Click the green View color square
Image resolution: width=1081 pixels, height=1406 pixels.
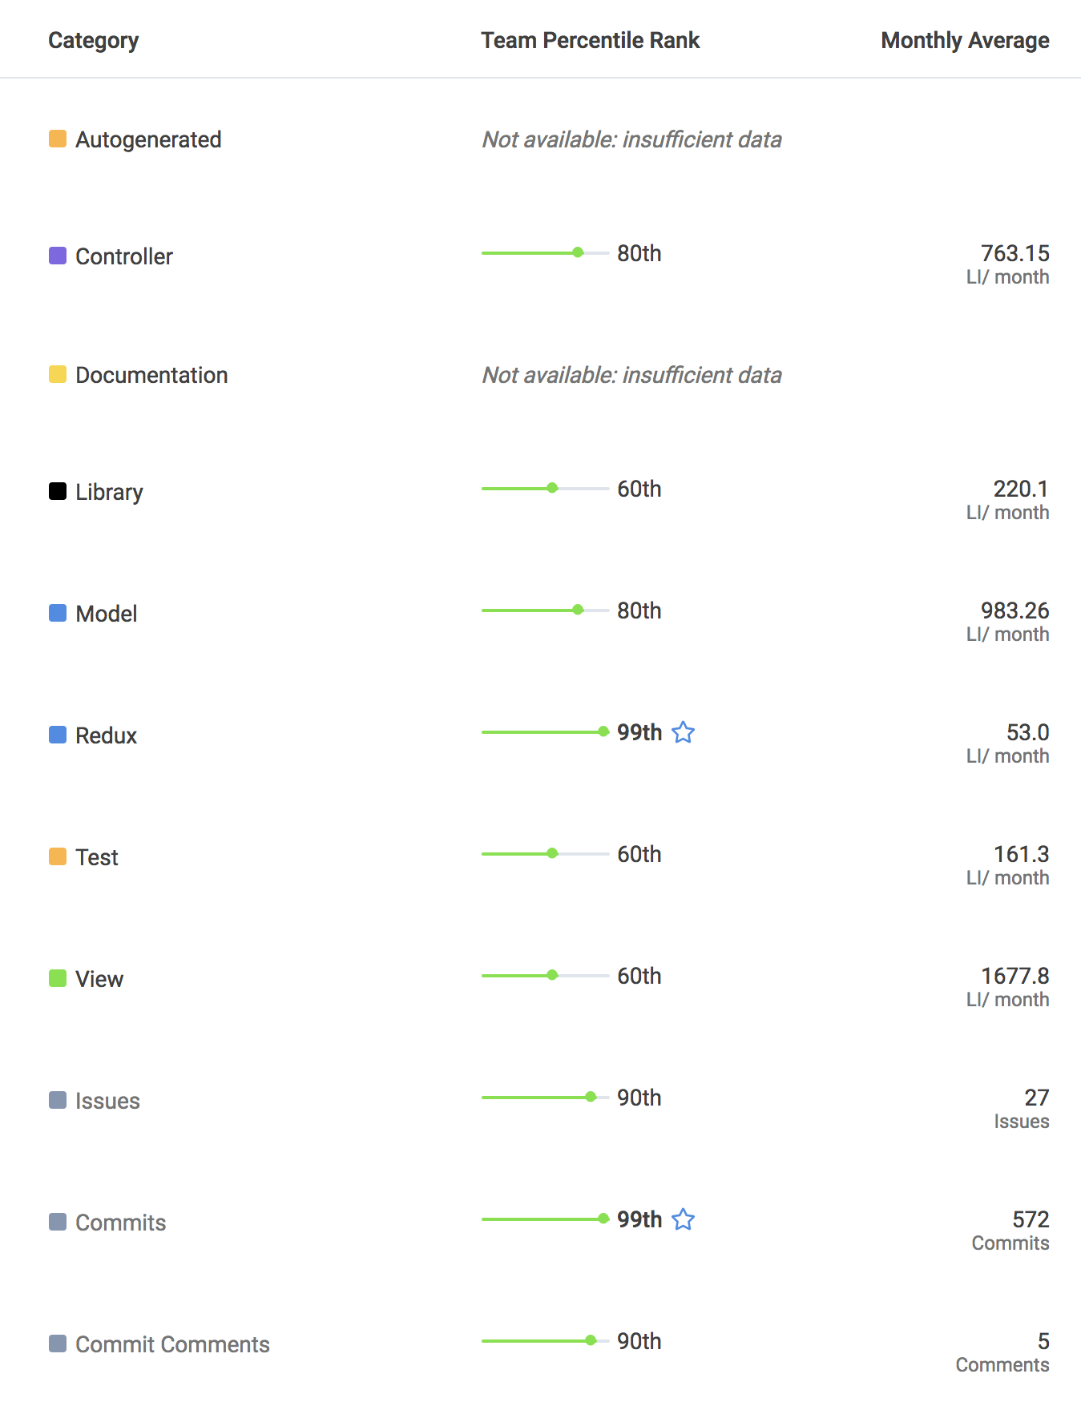click(58, 978)
